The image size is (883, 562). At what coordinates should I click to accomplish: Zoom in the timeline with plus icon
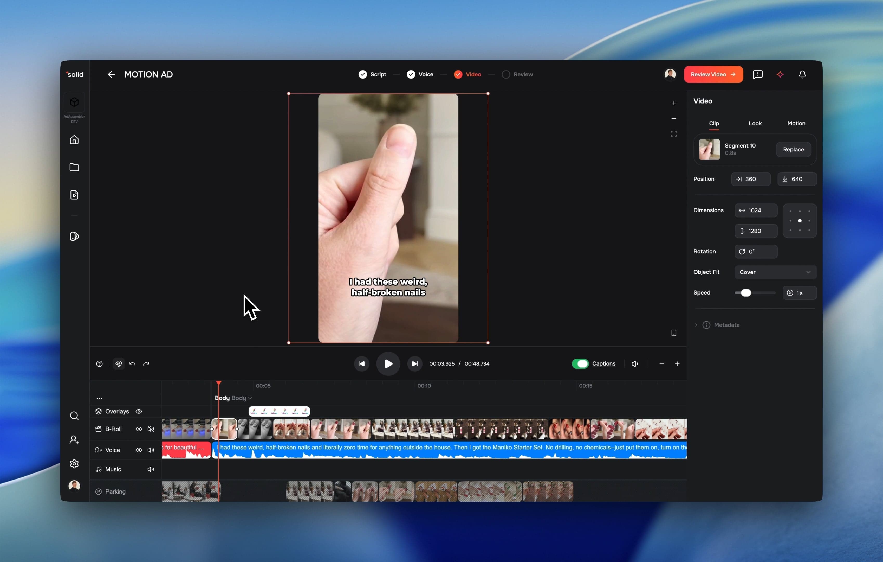point(677,363)
